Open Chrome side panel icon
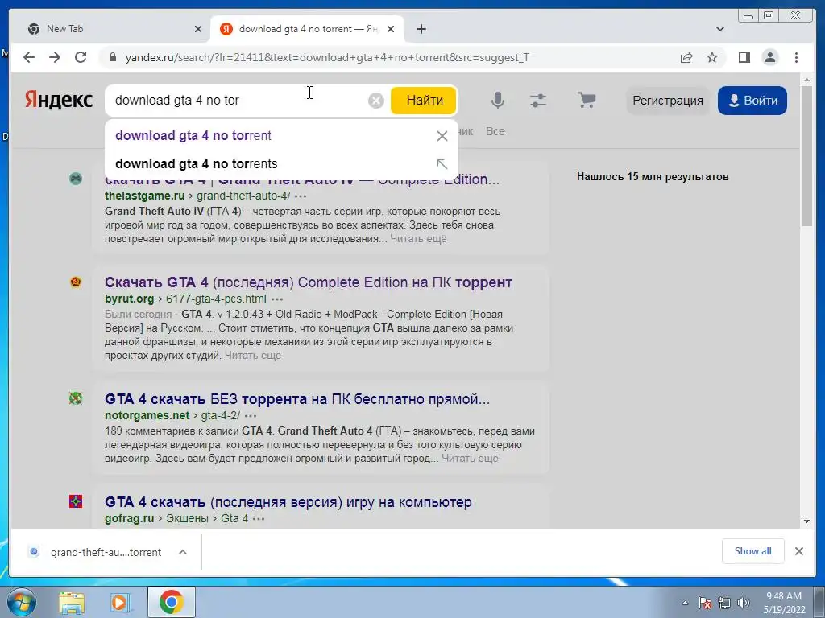This screenshot has width=825, height=618. coord(744,57)
